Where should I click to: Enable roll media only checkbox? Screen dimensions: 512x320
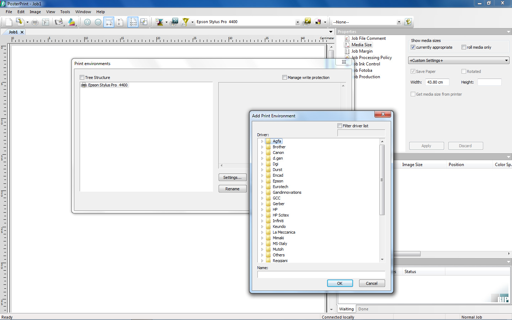pos(464,47)
